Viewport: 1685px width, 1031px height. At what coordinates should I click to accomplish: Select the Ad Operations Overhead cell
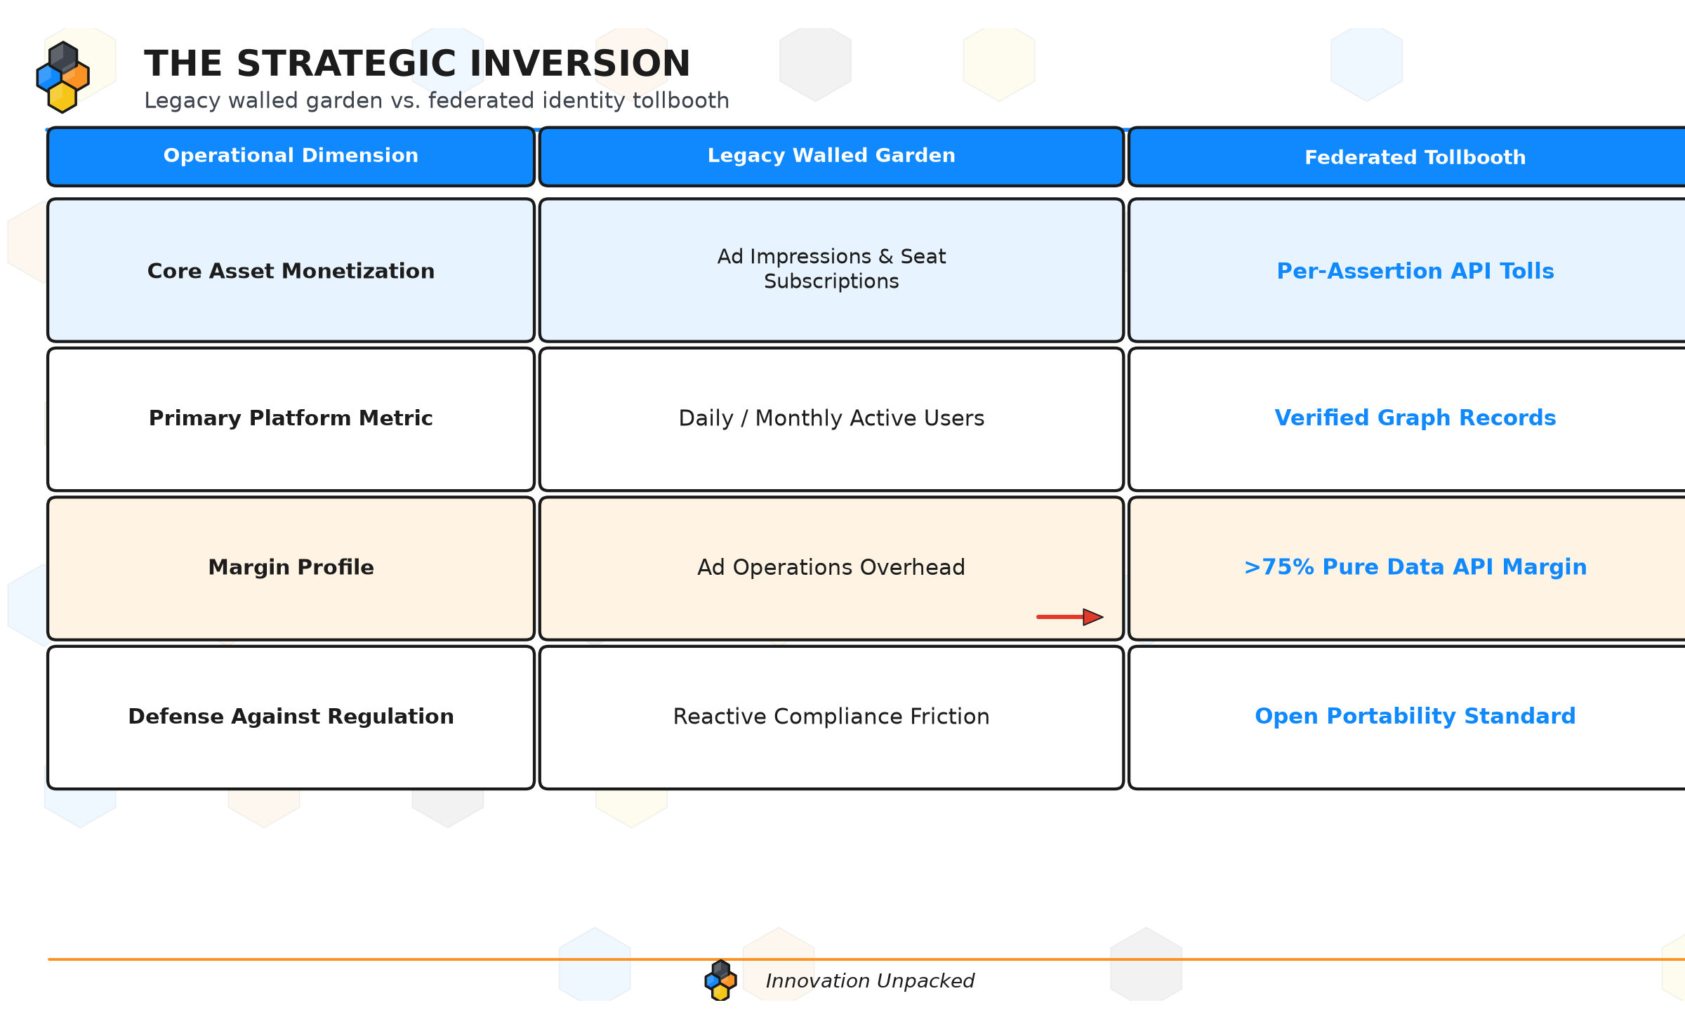(831, 568)
